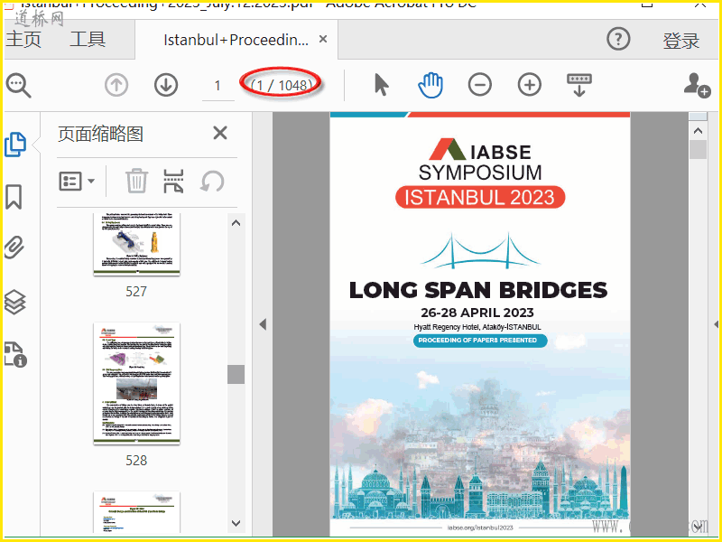This screenshot has height=542, width=722.
Task: Open the layers sidebar panel
Action: click(14, 302)
